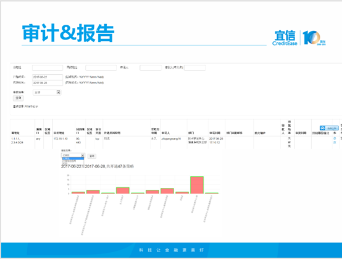Viewport: 342px width, 259px height.
Task: Choose the second option in the open dropdown list
Action: (73, 161)
